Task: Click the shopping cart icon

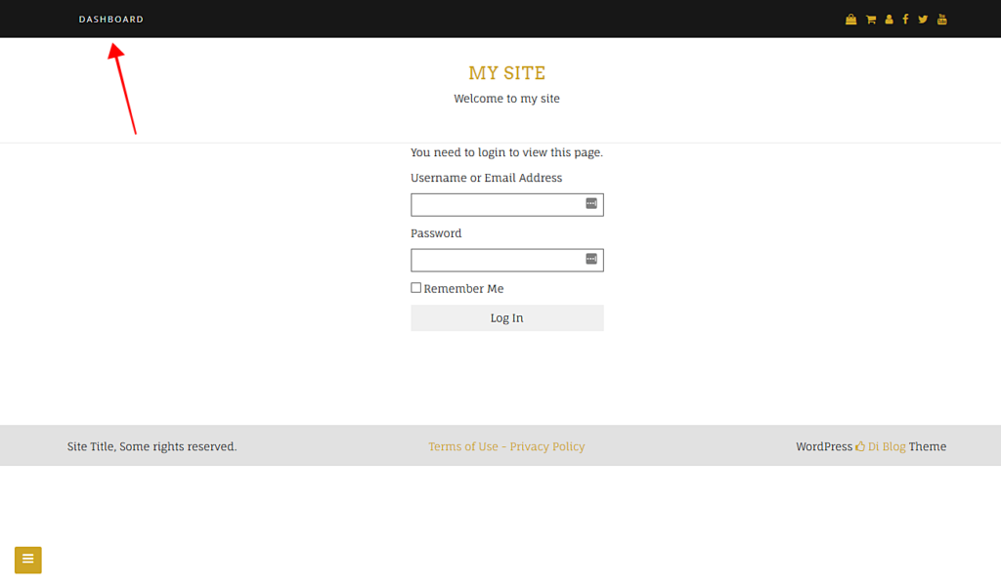Action: tap(870, 19)
